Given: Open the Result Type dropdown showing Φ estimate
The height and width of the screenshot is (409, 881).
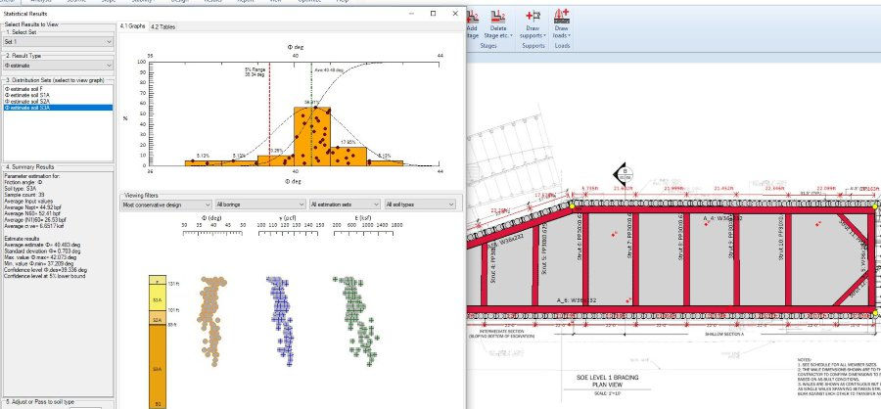Looking at the screenshot, I should (x=59, y=66).
